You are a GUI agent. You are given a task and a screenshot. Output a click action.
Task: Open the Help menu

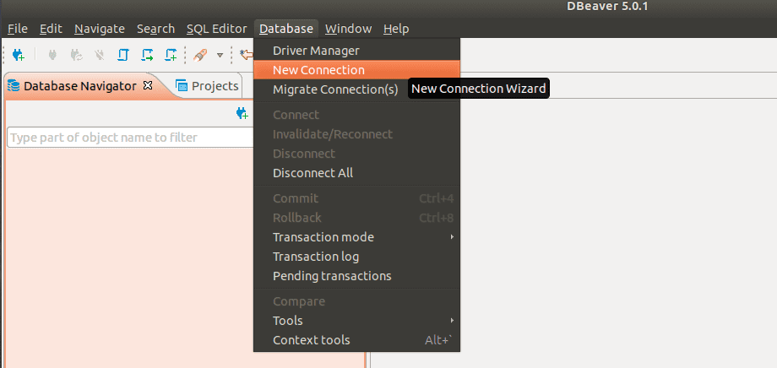[x=396, y=29]
